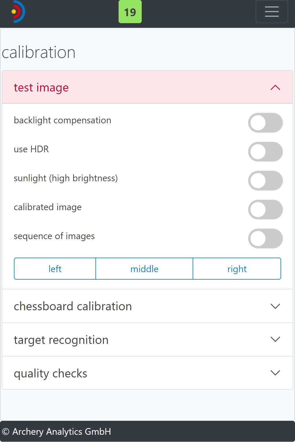This screenshot has height=442, width=295.
Task: Enable backlight compensation switch
Action: pos(265,123)
